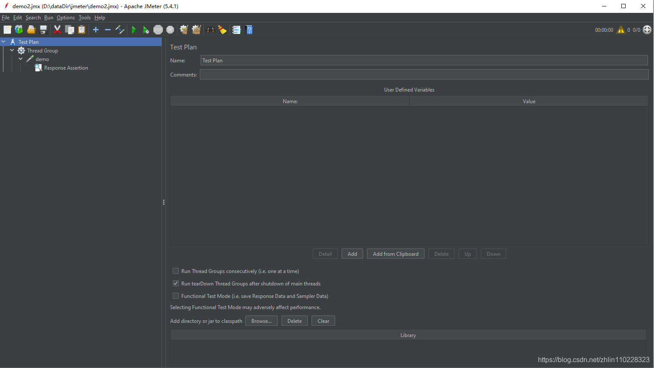Click the Start no pauses icon

pos(146,30)
